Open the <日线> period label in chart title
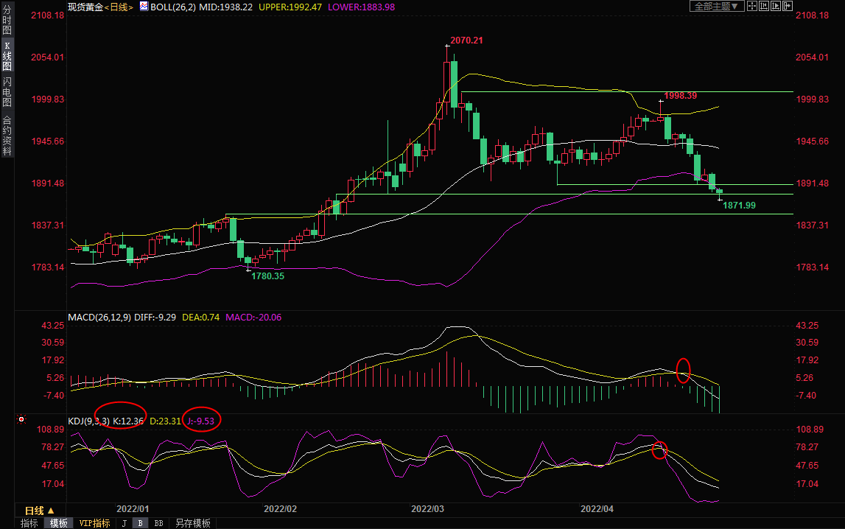The height and width of the screenshot is (529, 845). click(x=120, y=7)
